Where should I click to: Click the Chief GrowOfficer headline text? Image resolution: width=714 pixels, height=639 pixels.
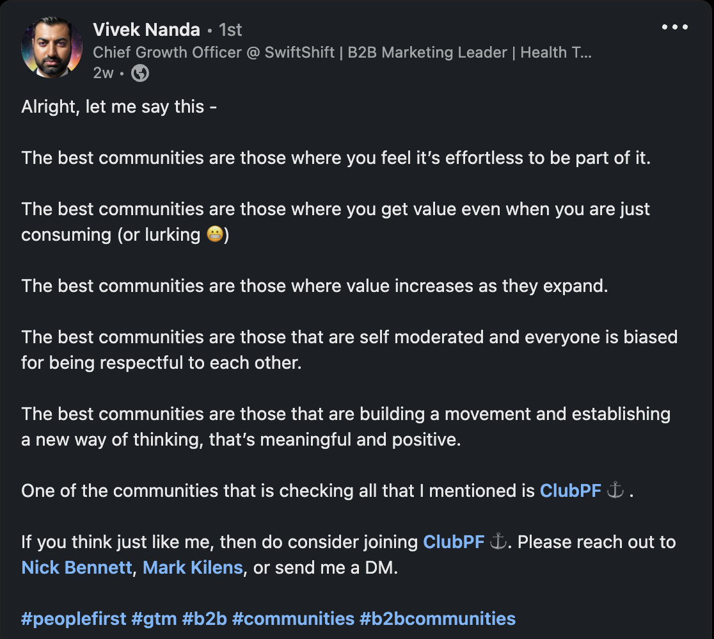pos(342,52)
